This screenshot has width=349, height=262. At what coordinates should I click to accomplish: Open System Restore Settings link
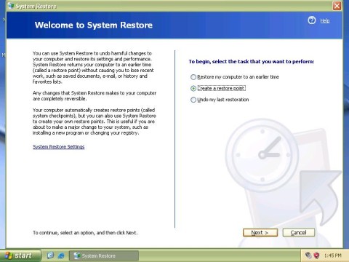click(x=59, y=147)
